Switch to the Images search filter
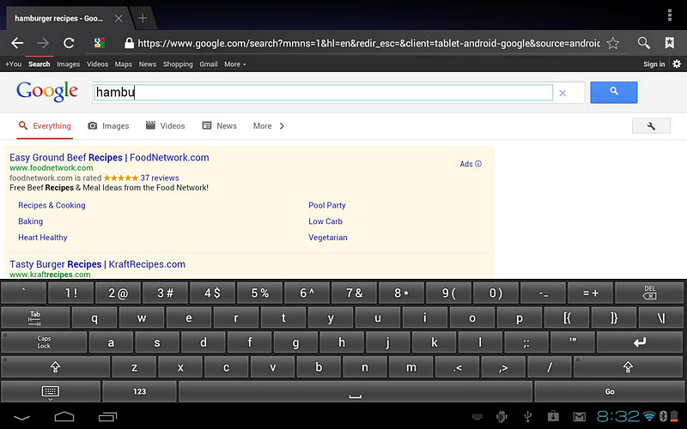Viewport: 687px width, 429px height. point(109,126)
